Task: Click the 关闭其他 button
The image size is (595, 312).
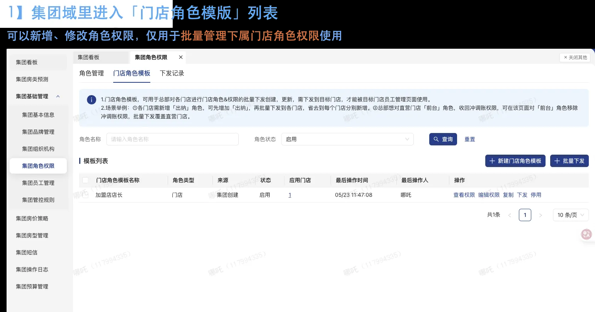Action: click(575, 58)
